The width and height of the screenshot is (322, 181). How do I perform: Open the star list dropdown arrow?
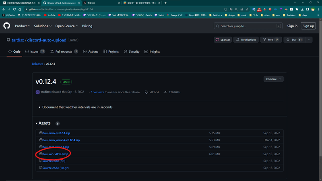coord(309,39)
